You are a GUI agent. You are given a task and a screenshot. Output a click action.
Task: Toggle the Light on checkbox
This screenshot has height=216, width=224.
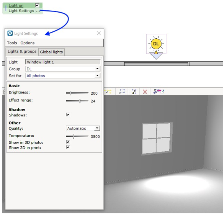click(x=37, y=5)
